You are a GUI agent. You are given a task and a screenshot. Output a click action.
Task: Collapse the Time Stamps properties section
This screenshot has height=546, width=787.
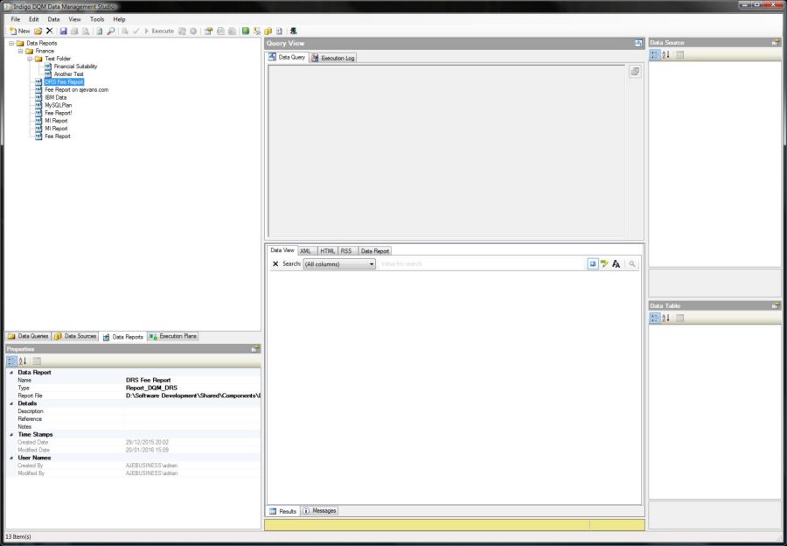pyautogui.click(x=11, y=434)
